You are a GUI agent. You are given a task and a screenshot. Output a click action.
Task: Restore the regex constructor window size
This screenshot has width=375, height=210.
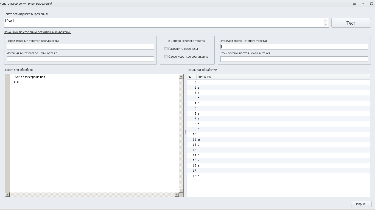click(363, 4)
